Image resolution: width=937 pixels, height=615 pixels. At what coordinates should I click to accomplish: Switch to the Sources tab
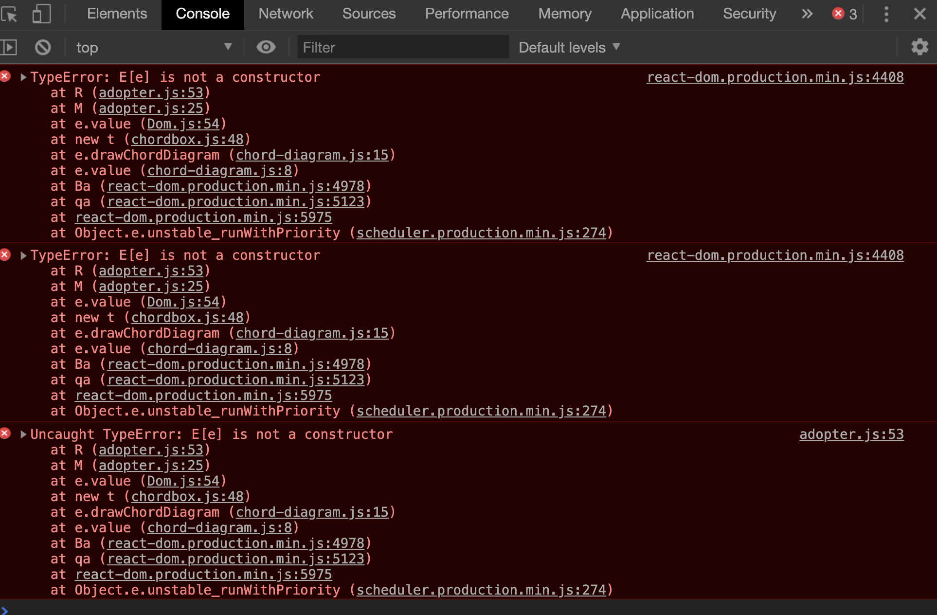tap(369, 14)
